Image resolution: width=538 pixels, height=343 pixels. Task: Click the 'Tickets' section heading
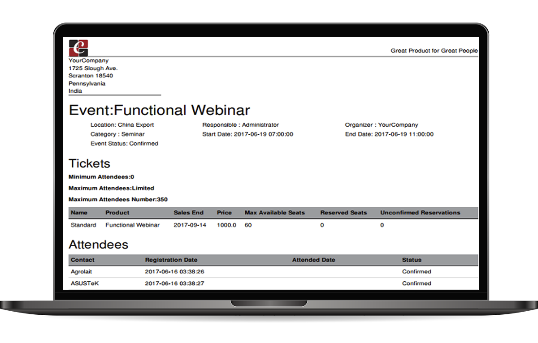[x=89, y=163]
